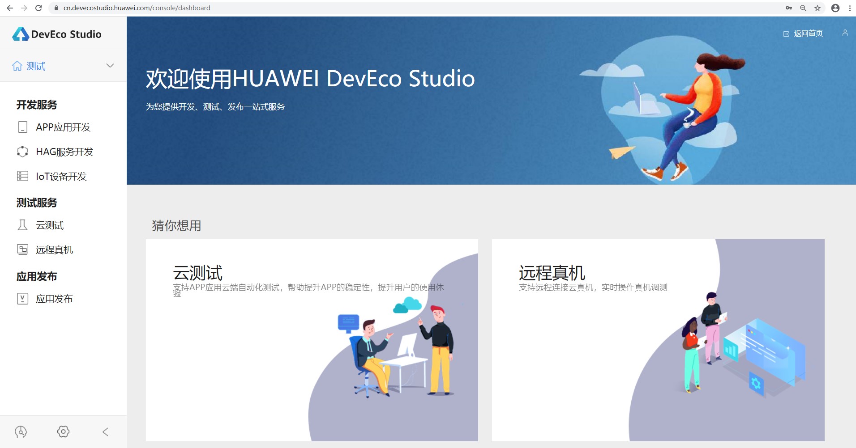Click 应用发布 bold section heading
Screen dimensions: 856x448
click(x=37, y=276)
